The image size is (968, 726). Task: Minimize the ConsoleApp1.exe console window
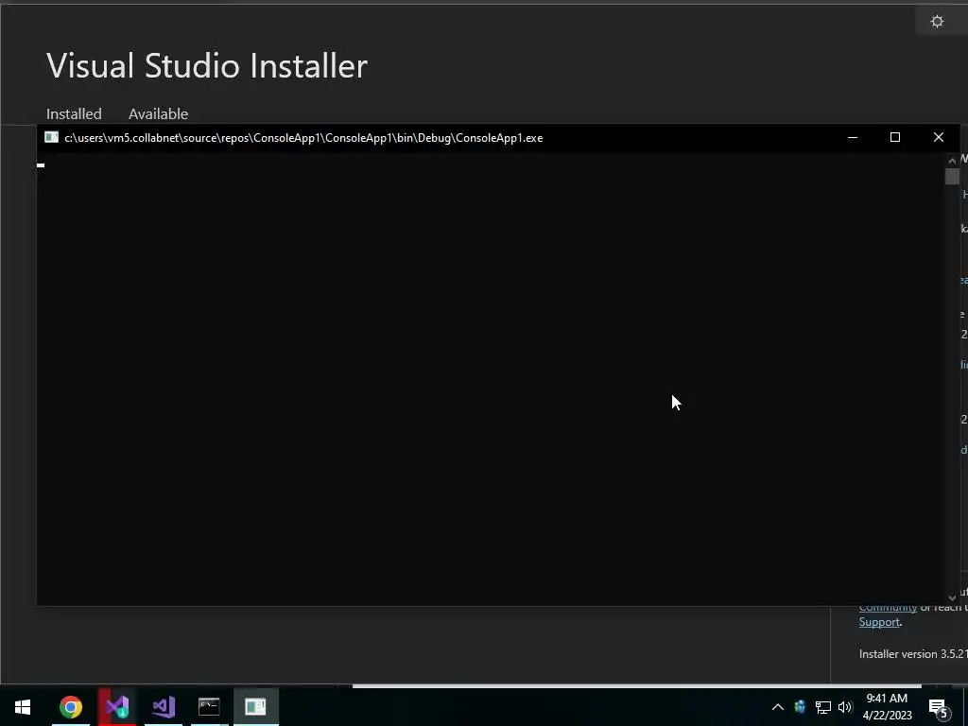pyautogui.click(x=853, y=138)
